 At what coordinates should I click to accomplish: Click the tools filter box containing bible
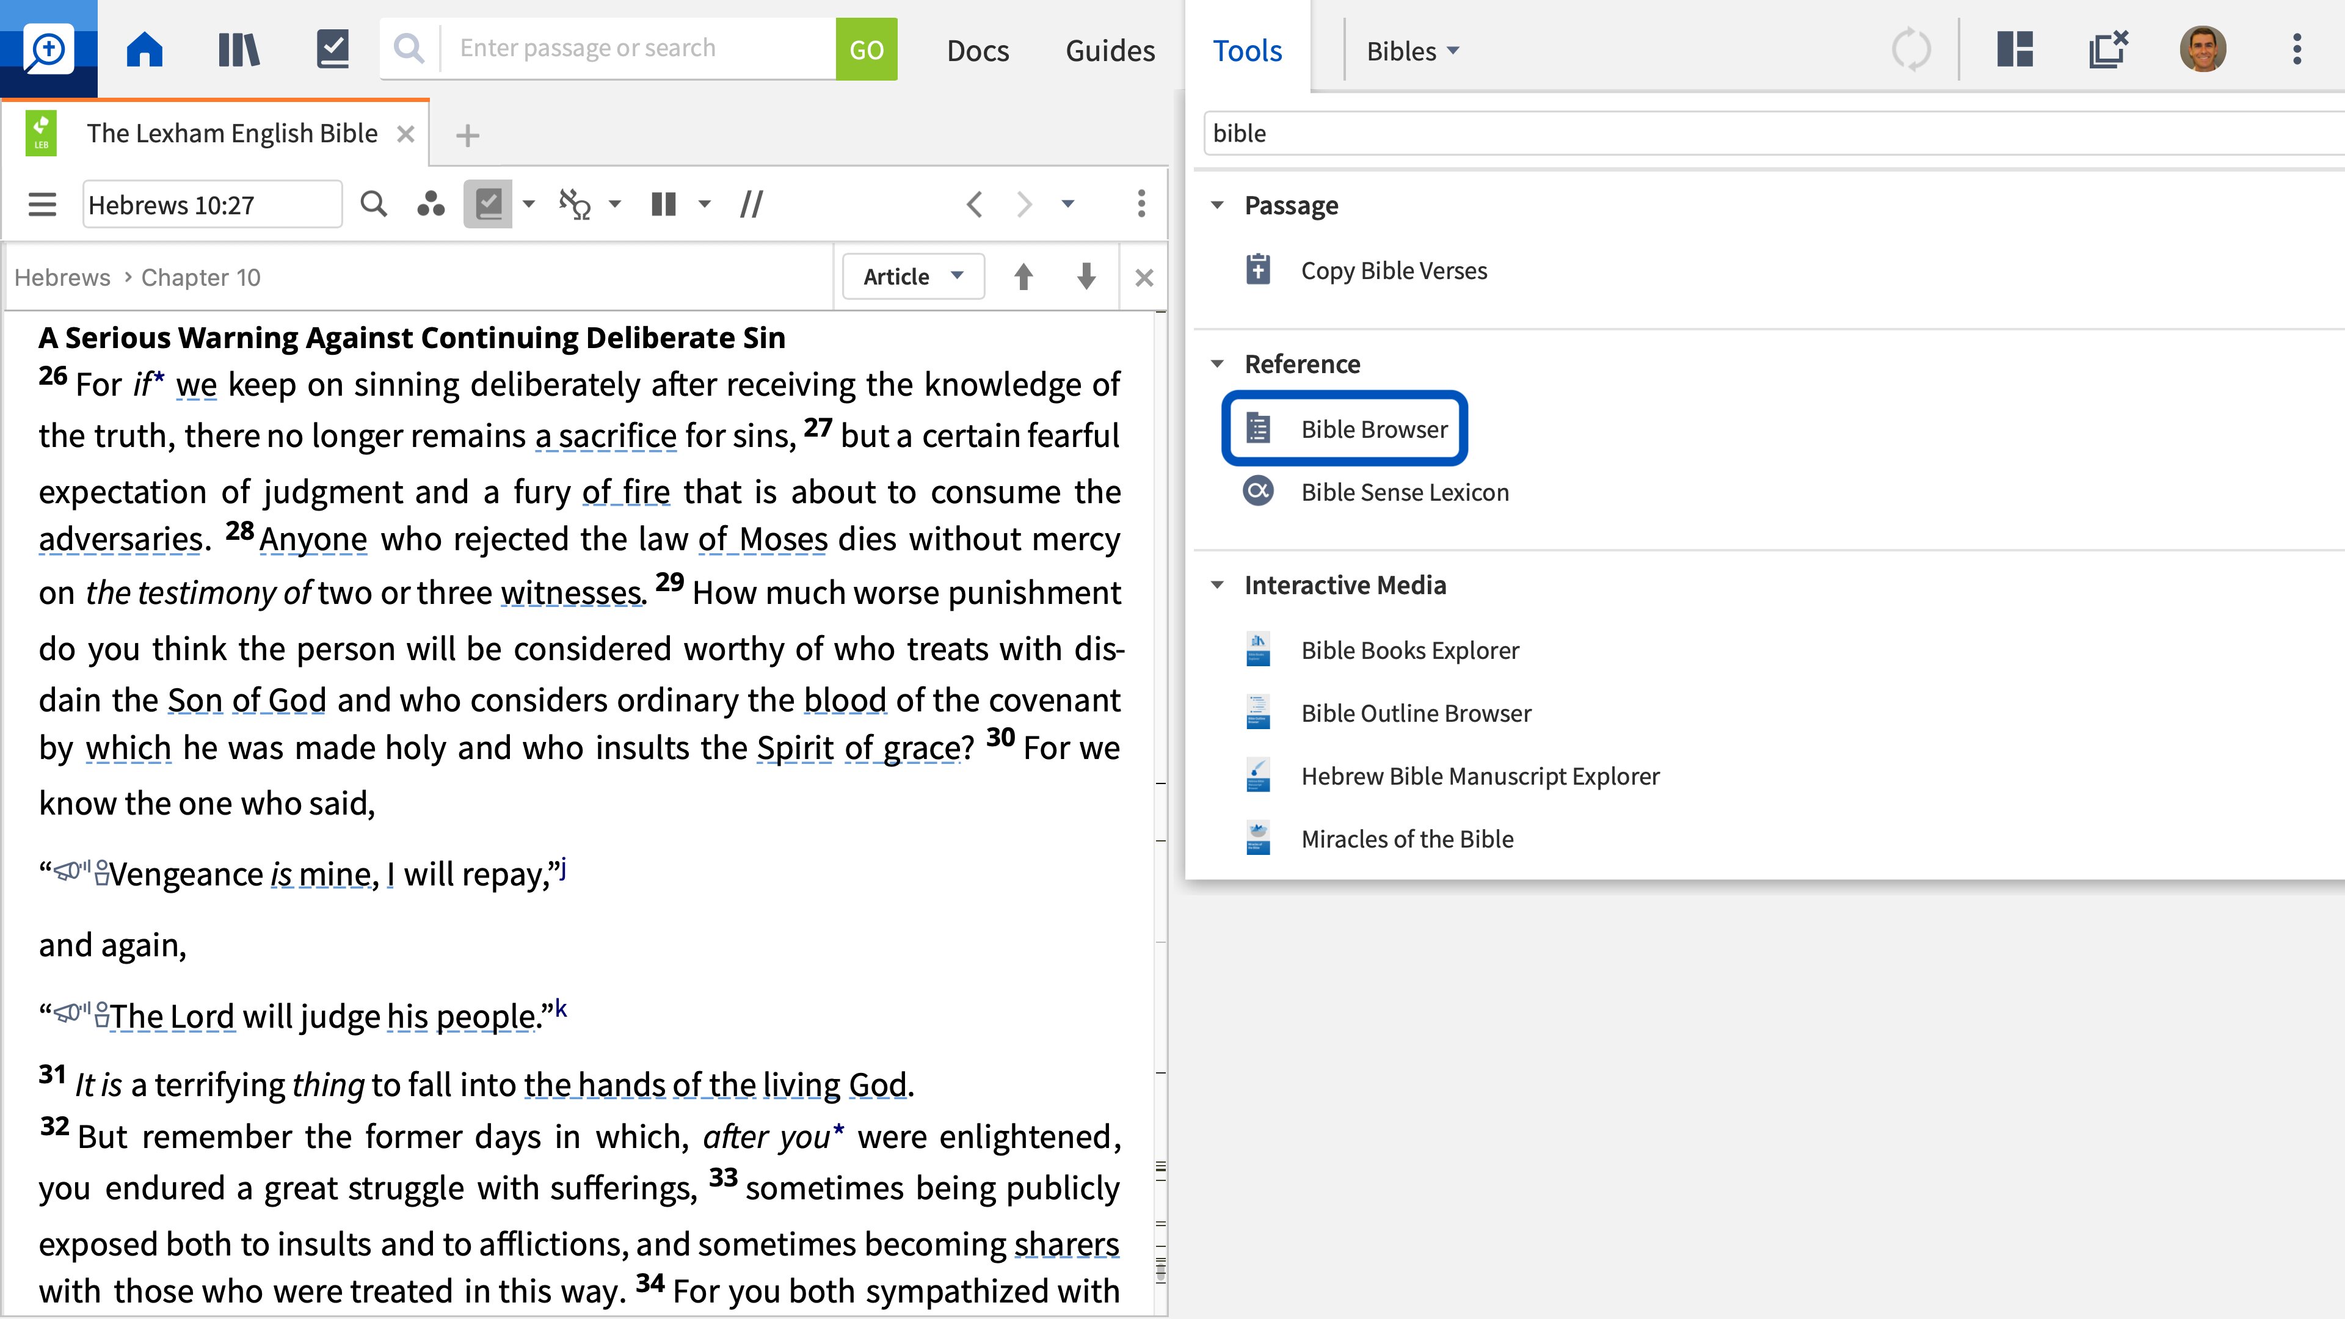coord(1774,134)
